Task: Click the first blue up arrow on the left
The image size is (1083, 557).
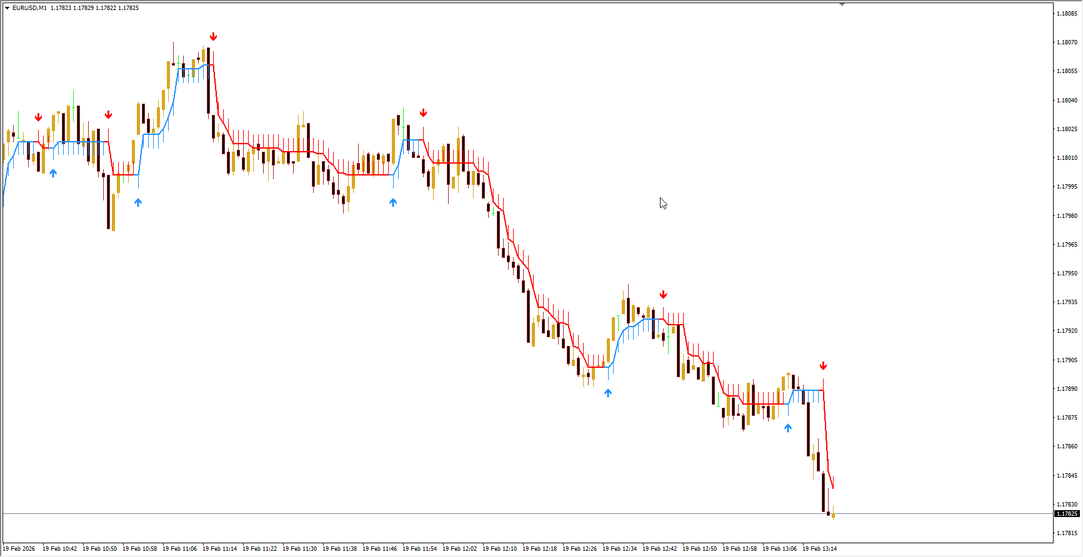Action: pos(53,173)
